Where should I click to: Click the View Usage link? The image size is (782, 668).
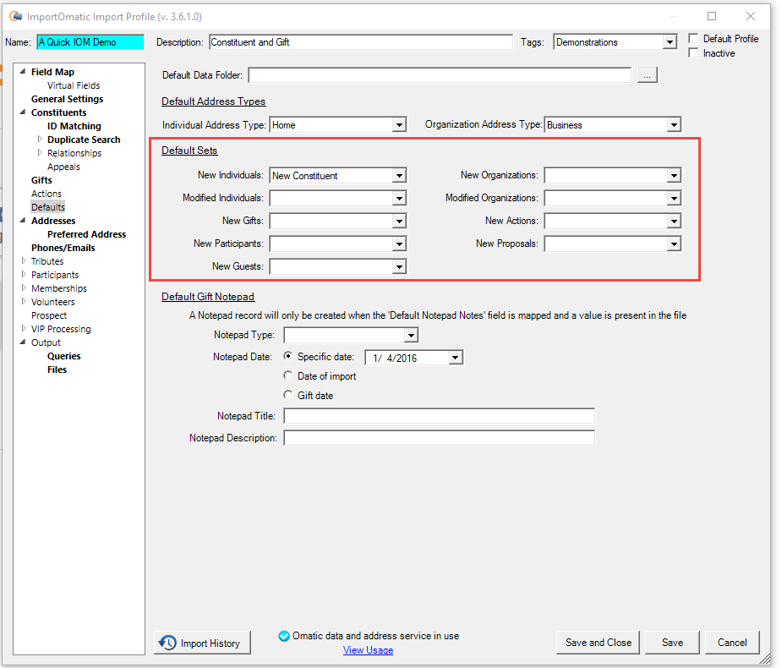[x=368, y=649]
